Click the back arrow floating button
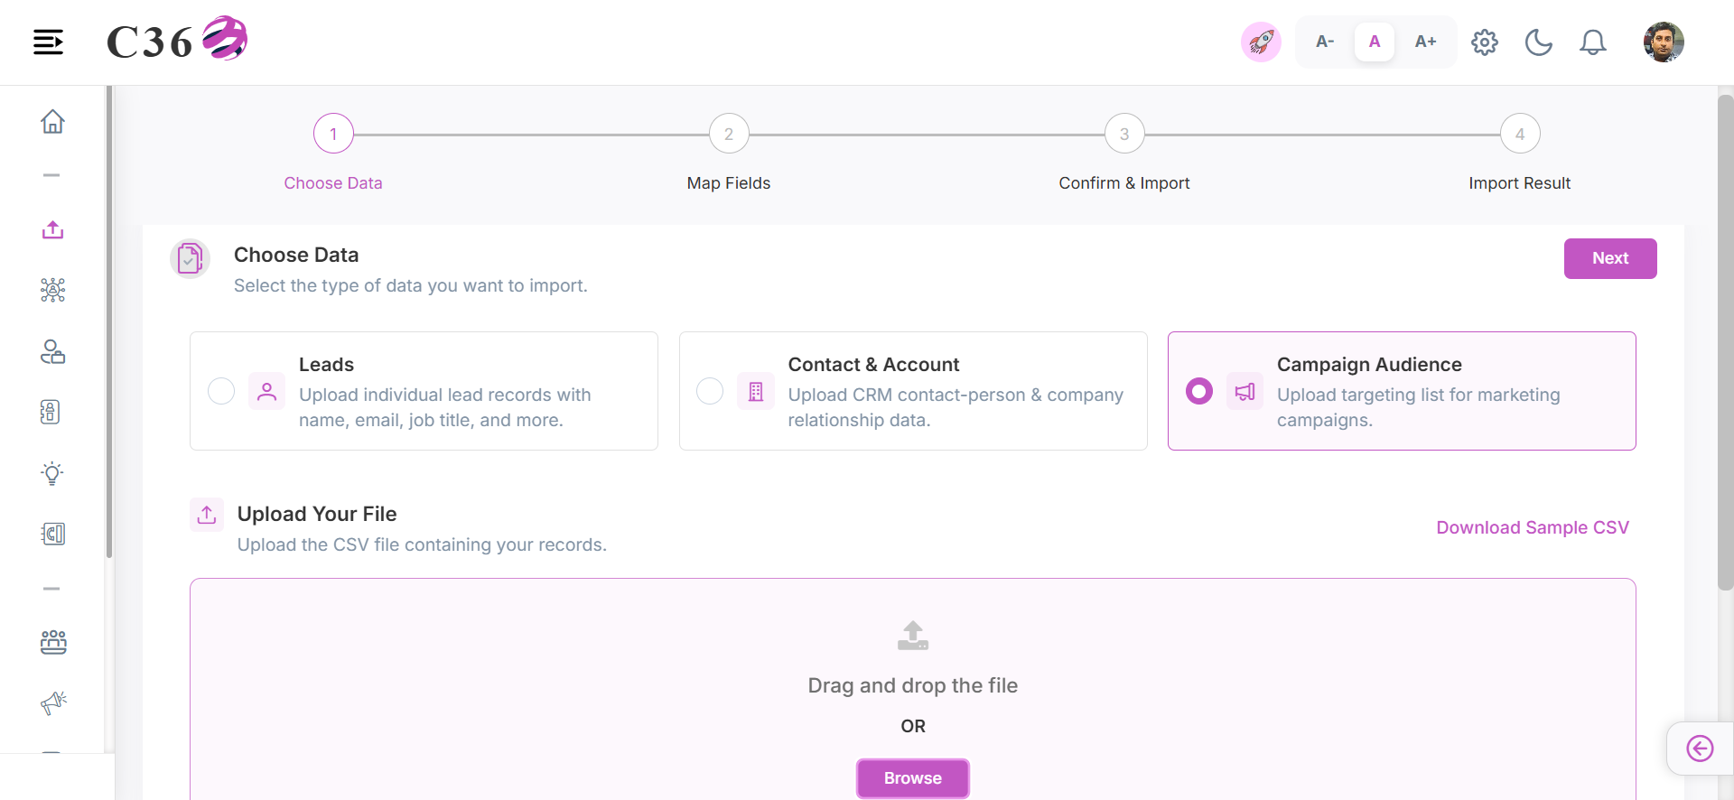1734x800 pixels. 1700,749
